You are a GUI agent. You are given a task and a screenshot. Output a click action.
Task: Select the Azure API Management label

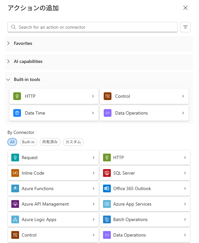coord(45,204)
